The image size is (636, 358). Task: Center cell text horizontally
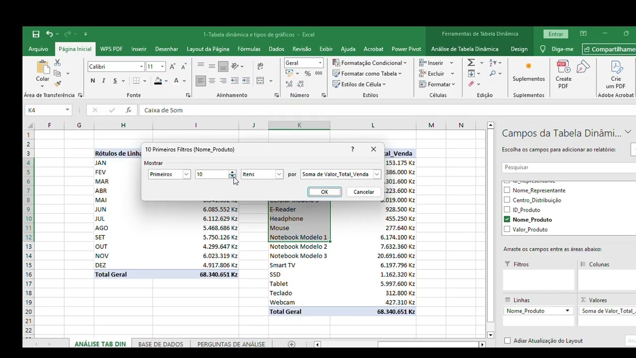coord(212,81)
